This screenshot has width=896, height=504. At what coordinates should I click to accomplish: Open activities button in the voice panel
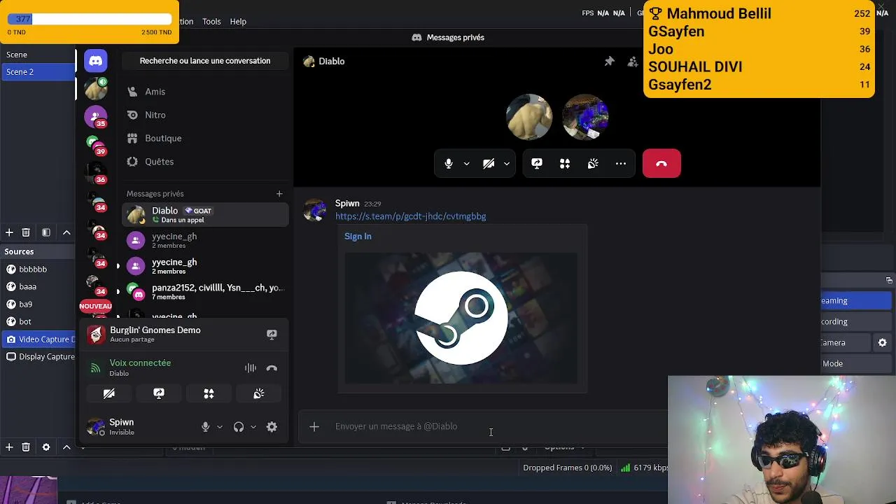point(209,394)
